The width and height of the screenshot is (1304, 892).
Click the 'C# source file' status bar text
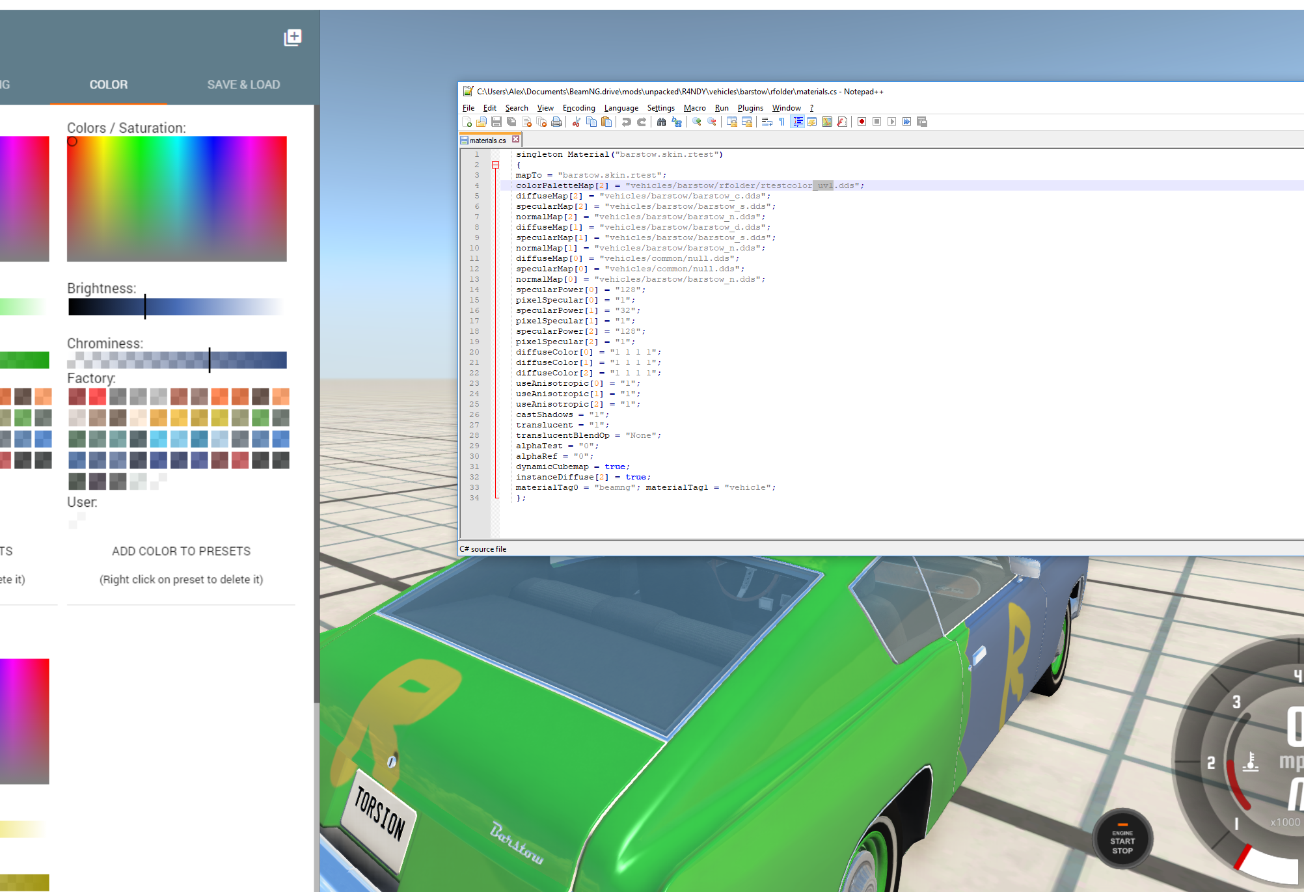[483, 549]
